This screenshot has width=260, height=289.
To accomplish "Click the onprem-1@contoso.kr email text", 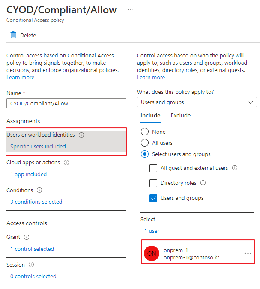I will click(191, 257).
